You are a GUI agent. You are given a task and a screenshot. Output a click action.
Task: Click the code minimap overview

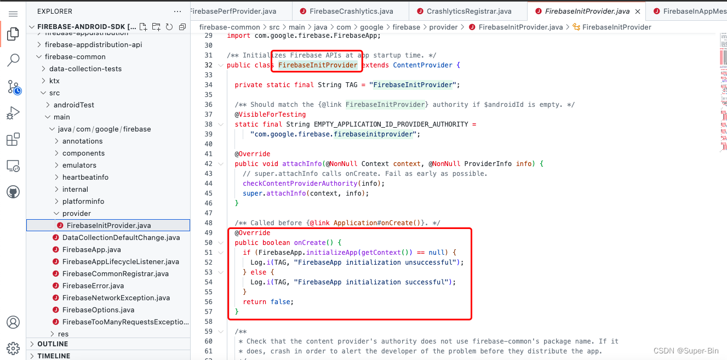click(723, 93)
